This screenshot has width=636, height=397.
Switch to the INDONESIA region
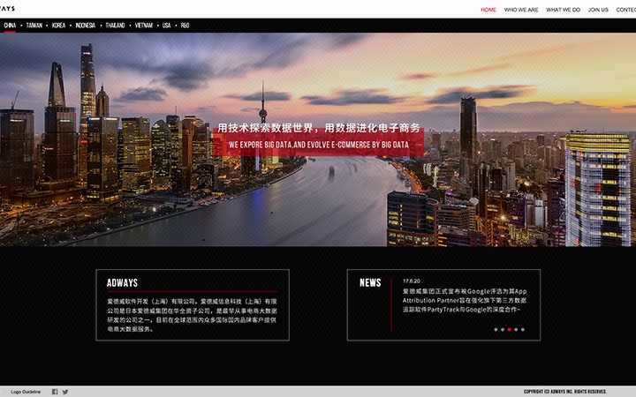click(85, 25)
